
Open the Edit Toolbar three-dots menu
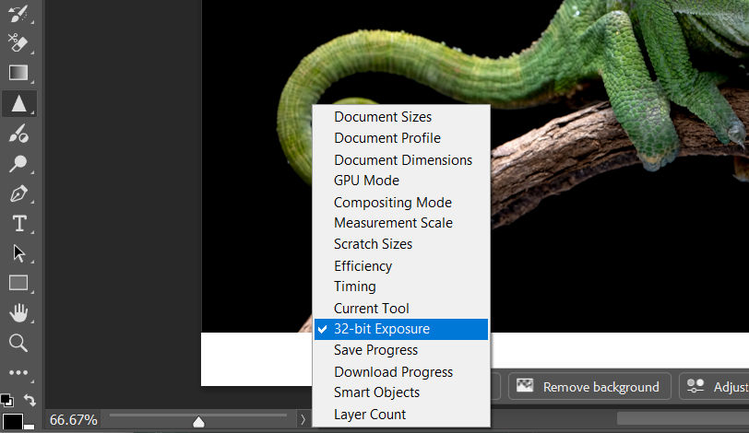pyautogui.click(x=18, y=372)
